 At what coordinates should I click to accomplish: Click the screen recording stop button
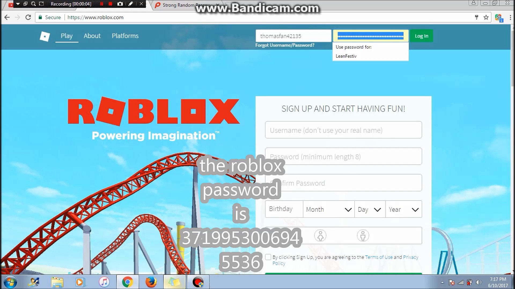pyautogui.click(x=110, y=4)
